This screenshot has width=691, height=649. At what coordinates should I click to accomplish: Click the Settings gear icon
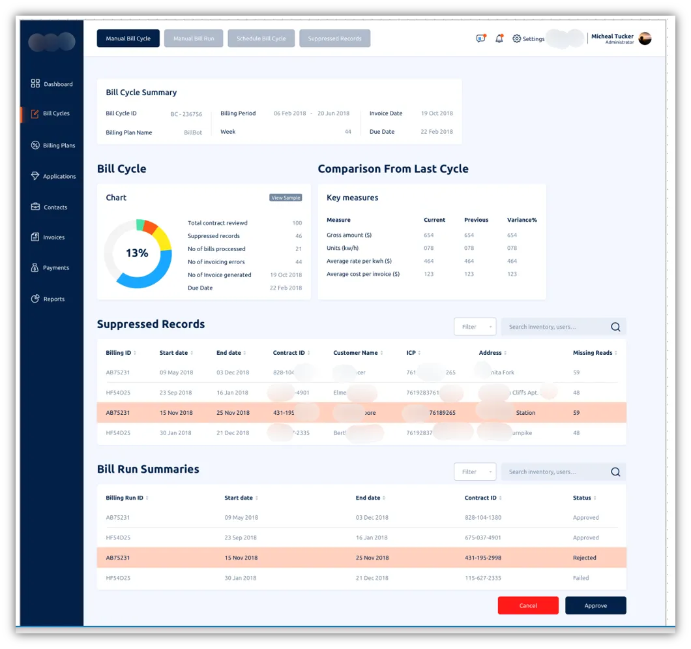(x=516, y=38)
